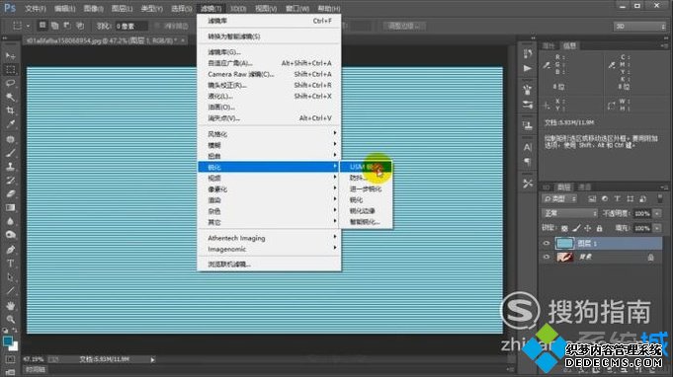Select the Horizontal Type tool
This screenshot has height=377, width=673.
(x=10, y=264)
